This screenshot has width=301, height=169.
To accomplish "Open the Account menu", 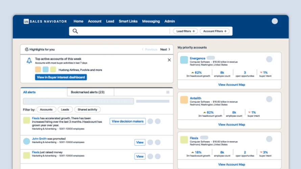I will click(95, 21).
